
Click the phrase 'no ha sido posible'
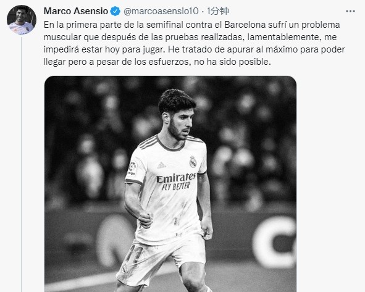[232, 62]
